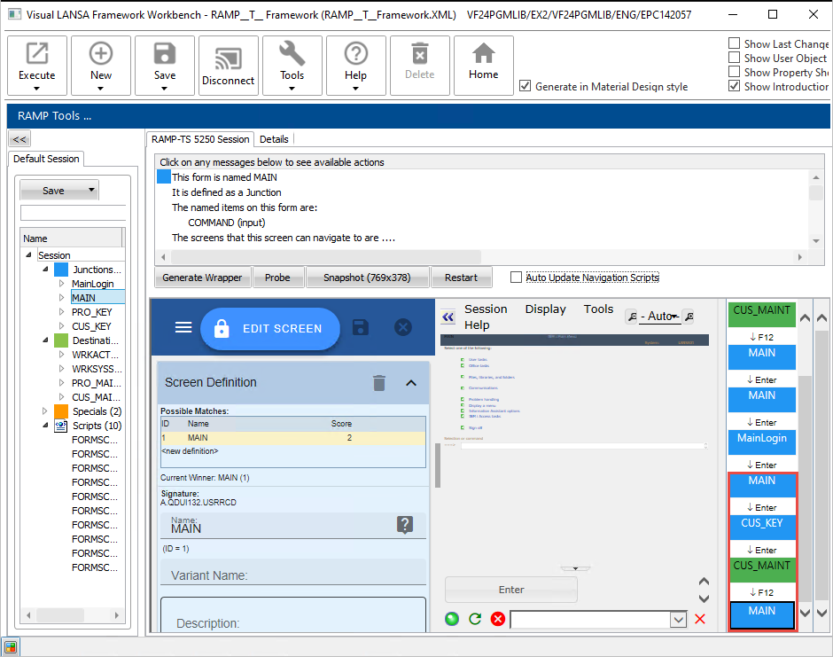Toggle the Show User Object checkbox
The height and width of the screenshot is (657, 833).
click(735, 58)
